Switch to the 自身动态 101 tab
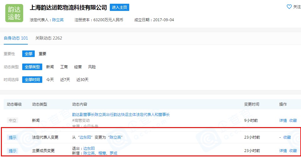 pyautogui.click(x=16, y=38)
